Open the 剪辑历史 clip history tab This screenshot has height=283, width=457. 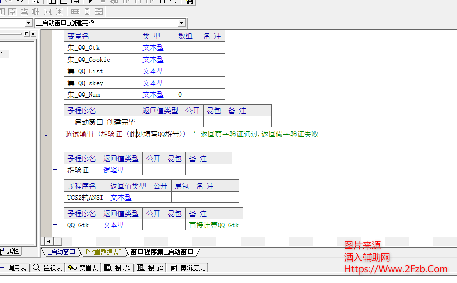pyautogui.click(x=188, y=268)
